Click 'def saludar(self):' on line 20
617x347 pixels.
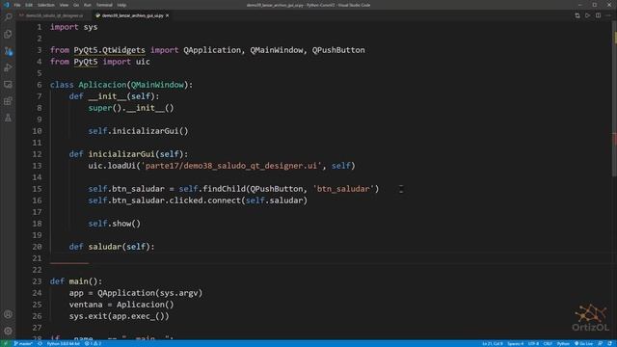click(x=112, y=247)
